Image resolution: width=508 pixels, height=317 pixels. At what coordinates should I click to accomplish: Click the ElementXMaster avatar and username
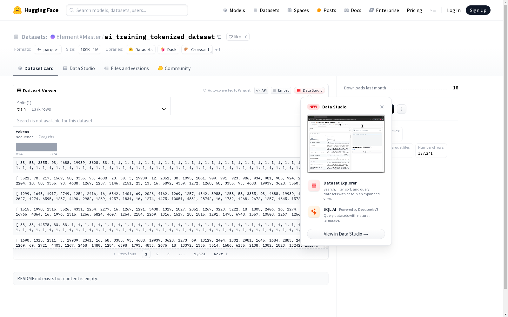coord(76,37)
